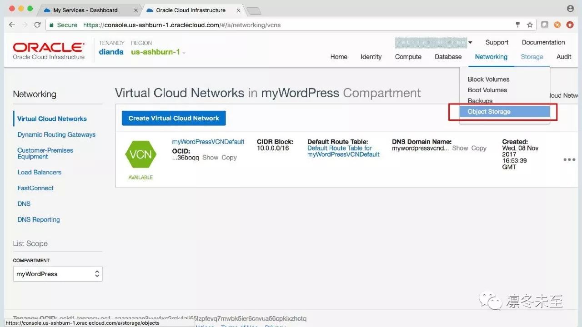Show the full DNS Domain Name
The width and height of the screenshot is (582, 327).
click(x=460, y=149)
